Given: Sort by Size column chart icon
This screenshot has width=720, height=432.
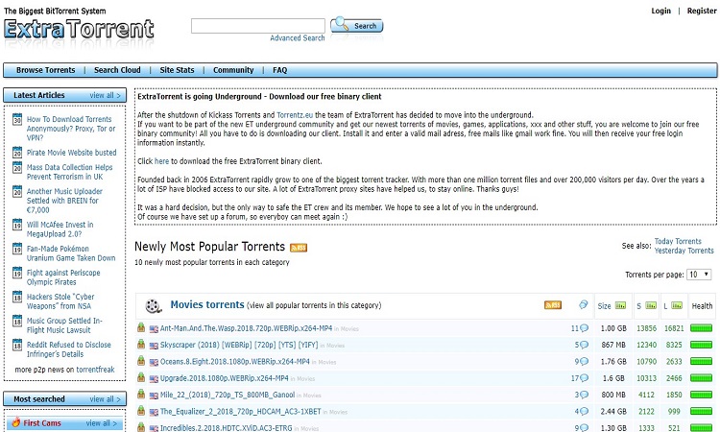Looking at the screenshot, I should (620, 305).
